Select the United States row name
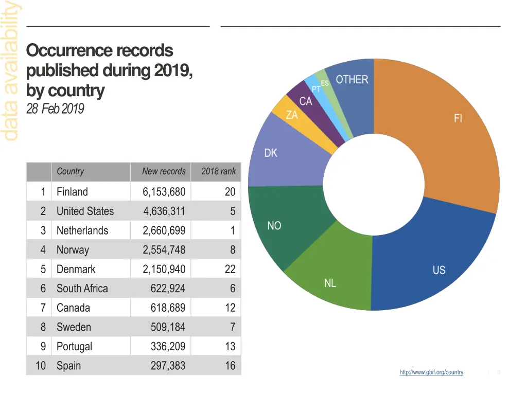527x395 pixels. pyautogui.click(x=85, y=211)
